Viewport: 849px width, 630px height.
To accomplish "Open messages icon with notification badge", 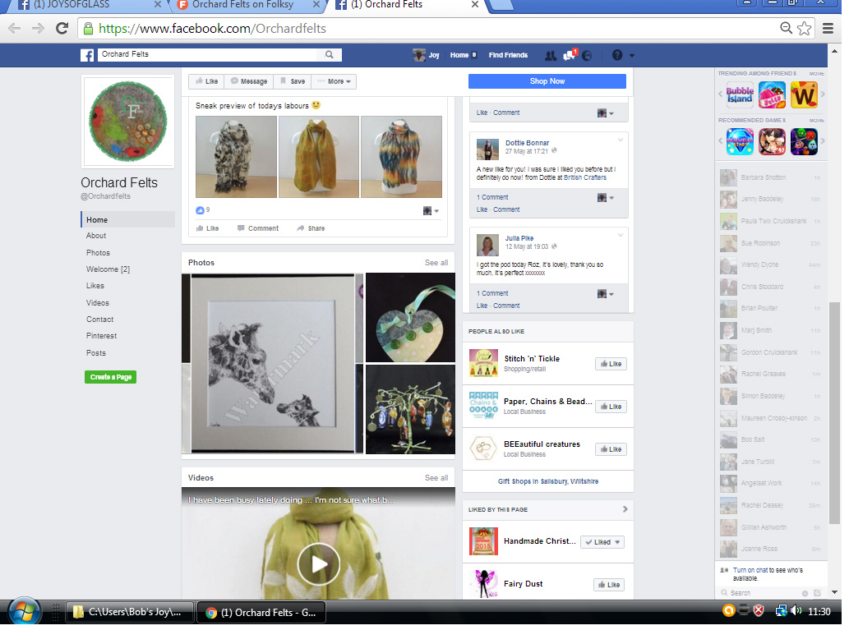I will click(570, 55).
